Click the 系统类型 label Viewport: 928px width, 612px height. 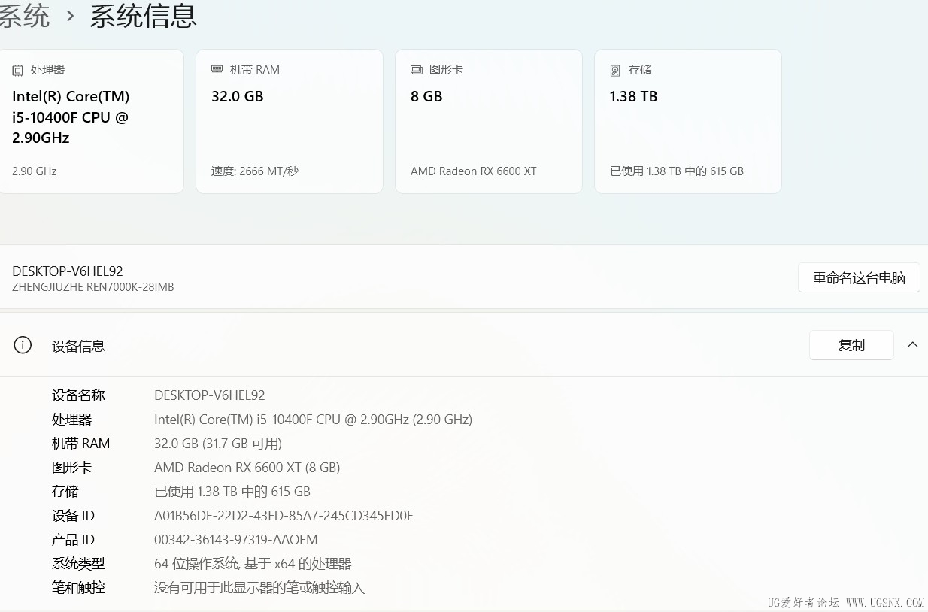(78, 564)
